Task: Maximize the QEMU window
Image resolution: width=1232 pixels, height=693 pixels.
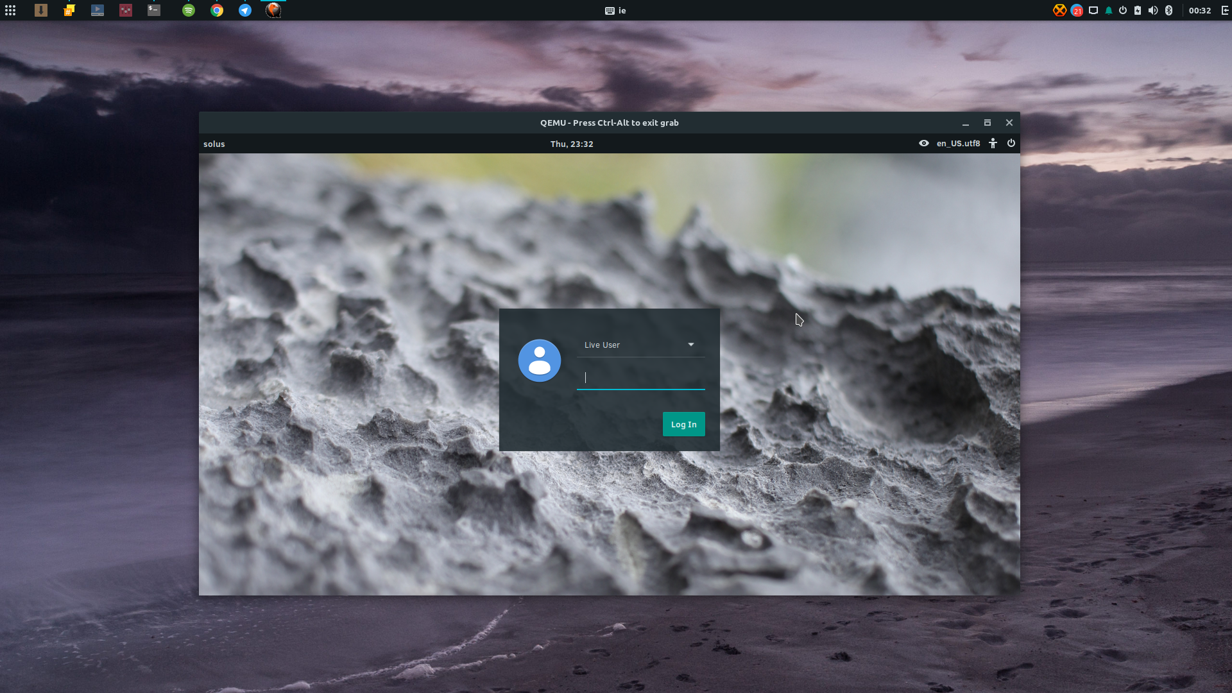Action: 988,123
